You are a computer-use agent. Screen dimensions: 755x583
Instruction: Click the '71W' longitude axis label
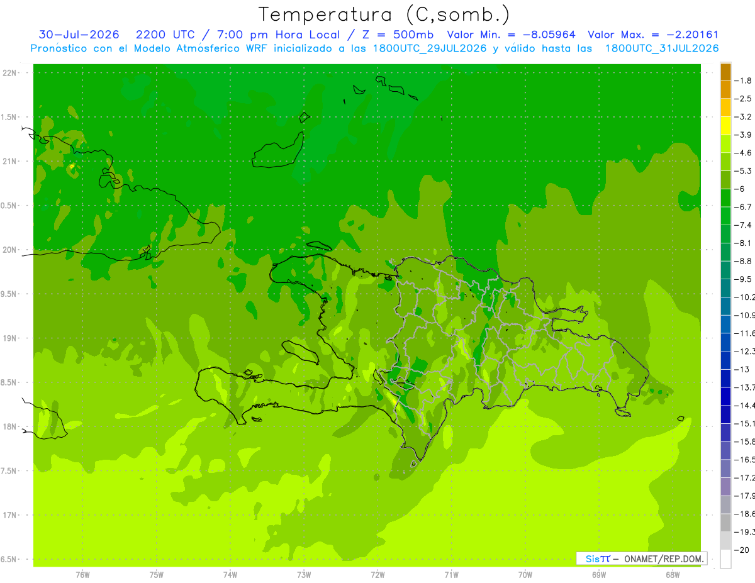(451, 575)
